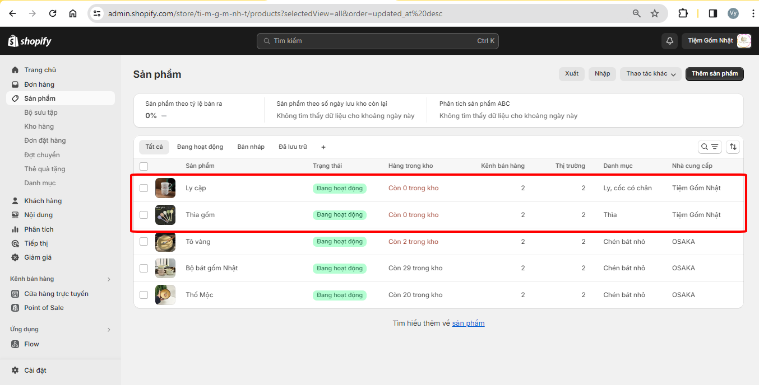Tick the checkbox for Ly cặp
The width and height of the screenshot is (759, 385).
point(144,188)
